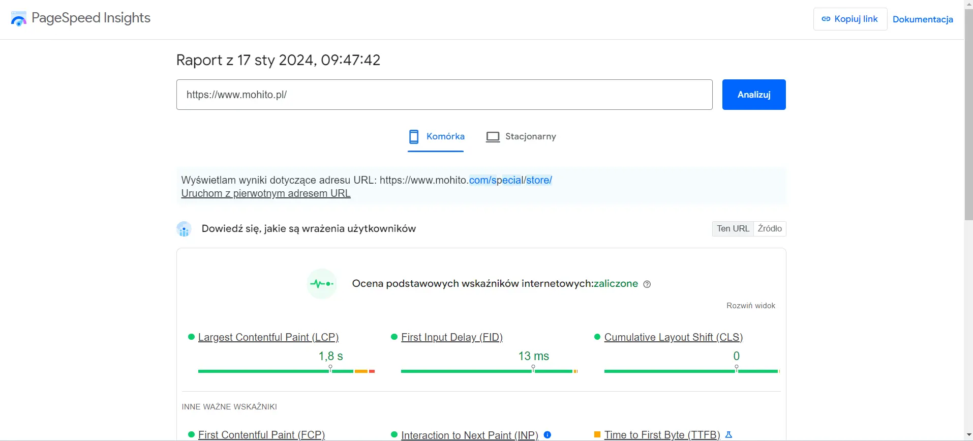973x441 pixels.
Task: Click the INNE WAŻNE WSKAŹNIKI heading
Action: (x=229, y=407)
